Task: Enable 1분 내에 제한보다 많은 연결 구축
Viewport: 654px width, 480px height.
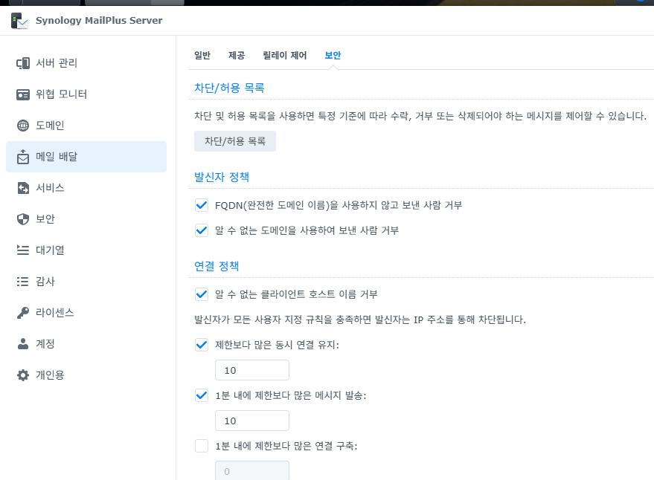Action: [x=202, y=446]
